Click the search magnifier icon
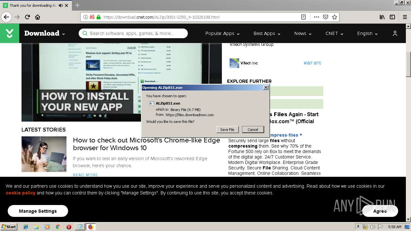The image size is (411, 231). (x=85, y=33)
